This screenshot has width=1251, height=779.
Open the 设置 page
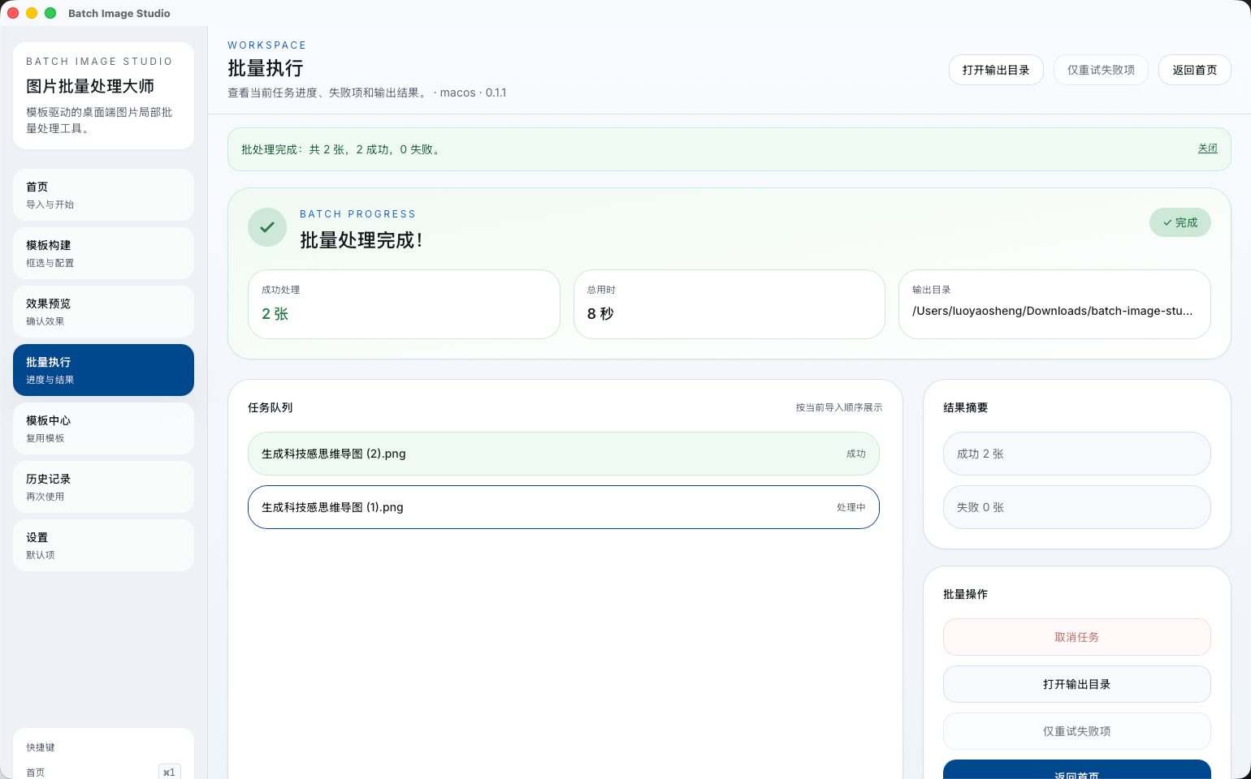(103, 545)
